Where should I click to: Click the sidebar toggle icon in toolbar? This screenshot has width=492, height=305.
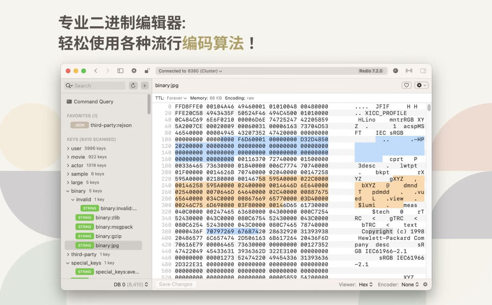(120, 71)
